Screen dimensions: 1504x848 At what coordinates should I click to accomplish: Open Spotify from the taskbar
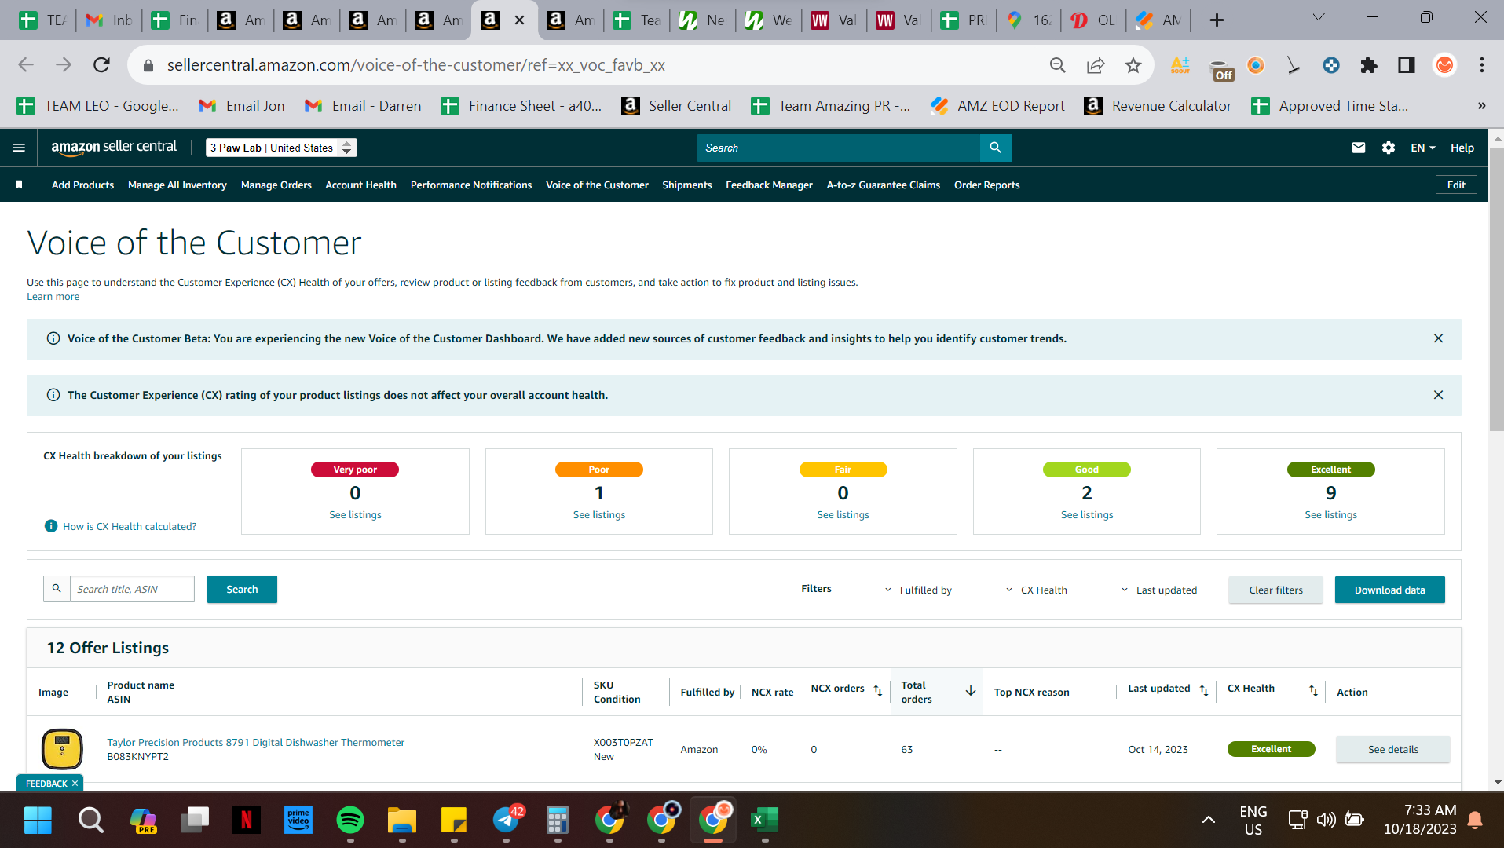pyautogui.click(x=350, y=821)
